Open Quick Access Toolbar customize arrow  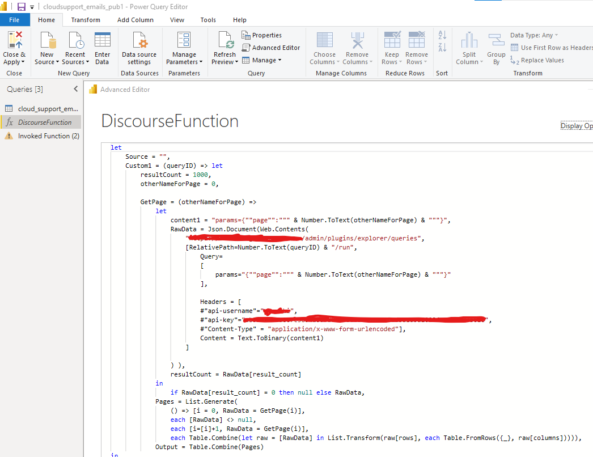32,7
